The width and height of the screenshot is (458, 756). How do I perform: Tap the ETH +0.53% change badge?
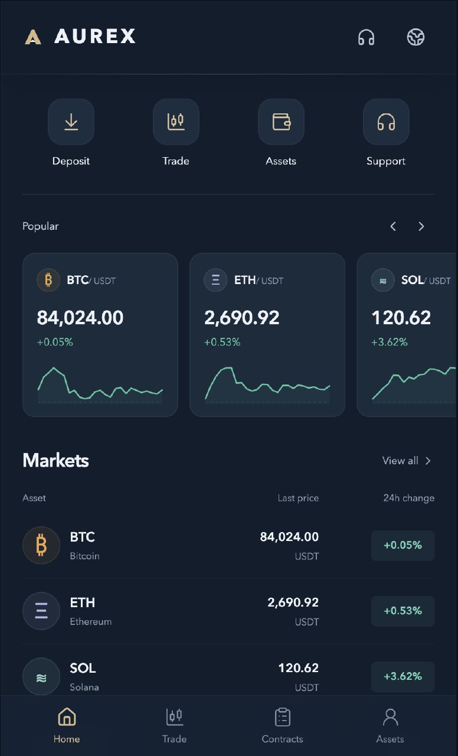[x=403, y=611]
